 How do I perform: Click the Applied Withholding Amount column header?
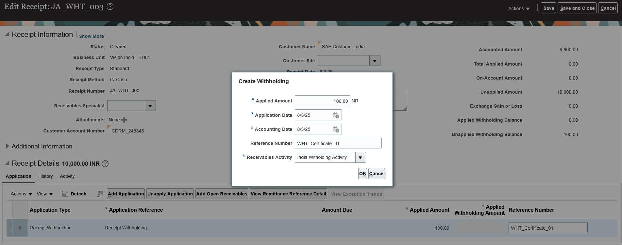[479, 210]
